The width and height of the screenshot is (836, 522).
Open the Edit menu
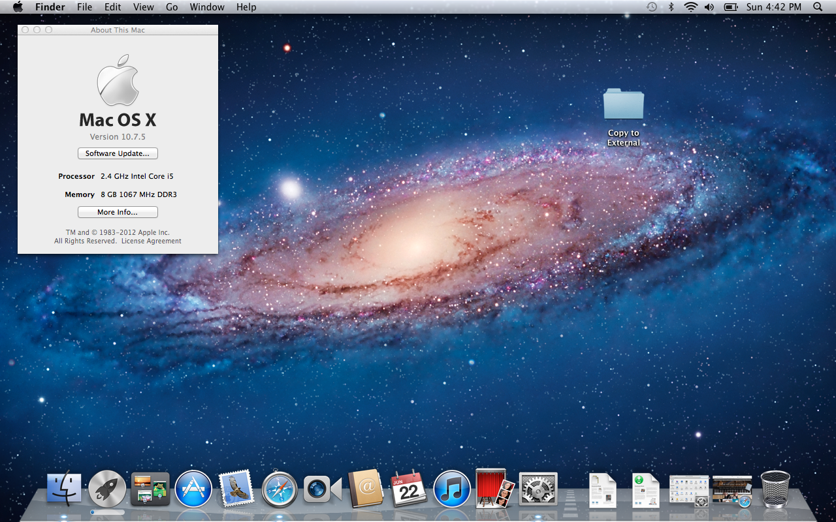[113, 7]
